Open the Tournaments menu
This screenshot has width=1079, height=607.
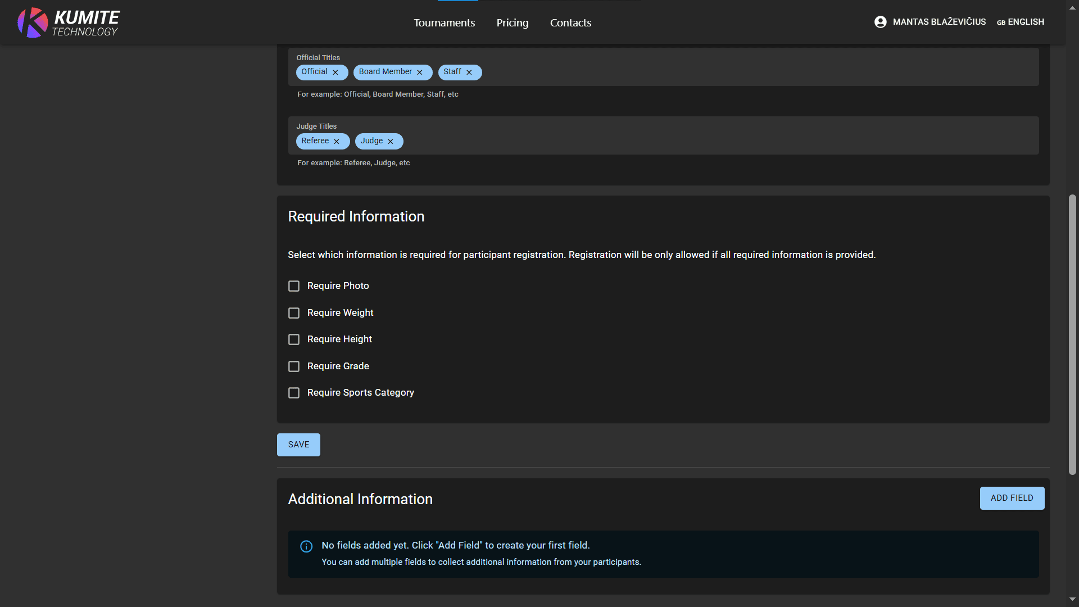pyautogui.click(x=444, y=22)
